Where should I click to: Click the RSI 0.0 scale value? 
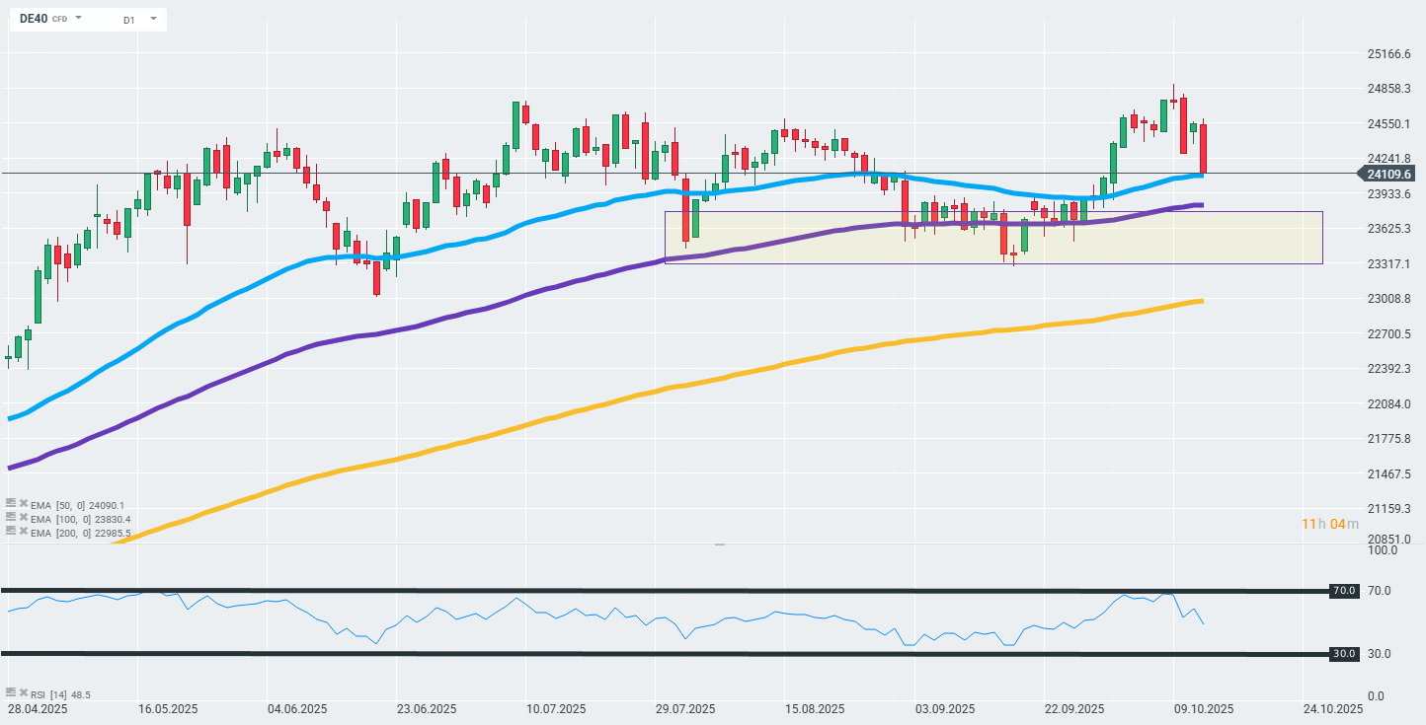point(1376,696)
